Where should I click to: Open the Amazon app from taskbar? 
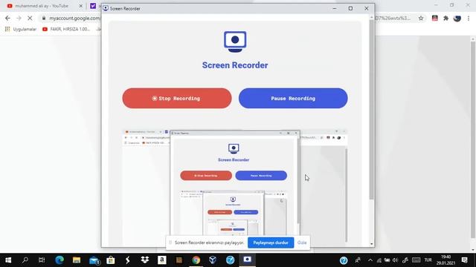coord(162,260)
